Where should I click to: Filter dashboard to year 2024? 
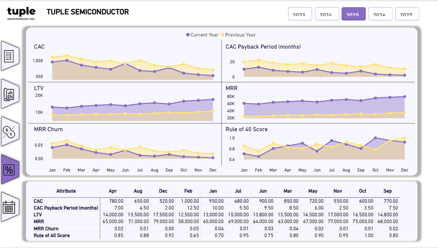[x=327, y=14]
